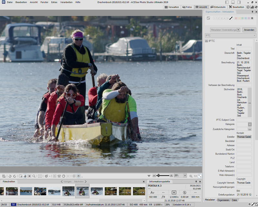The width and height of the screenshot is (258, 207).
Task: Activate the zoom magnifier tool
Action: pyautogui.click(x=34, y=176)
